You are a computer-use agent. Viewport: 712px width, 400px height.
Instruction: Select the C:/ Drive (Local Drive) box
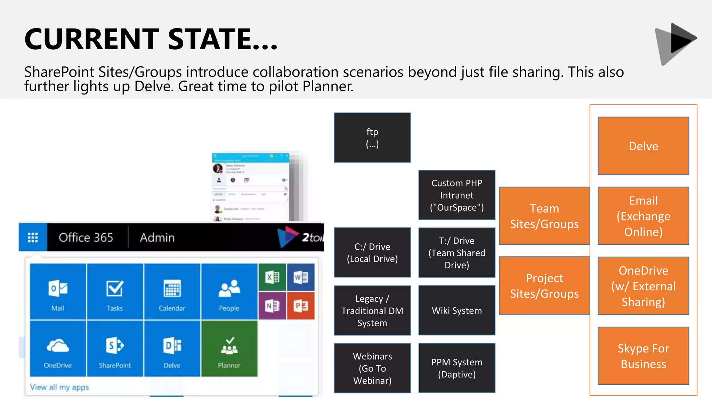click(372, 252)
